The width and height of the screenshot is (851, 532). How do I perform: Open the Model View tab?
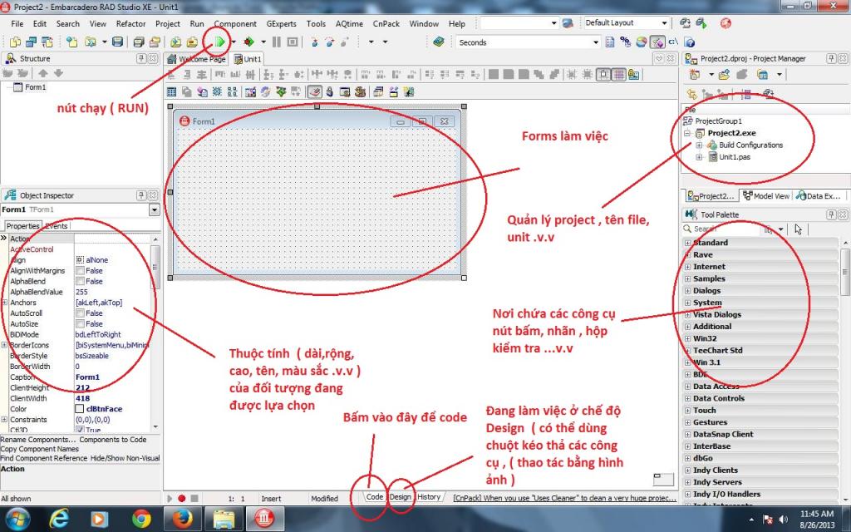coord(765,196)
